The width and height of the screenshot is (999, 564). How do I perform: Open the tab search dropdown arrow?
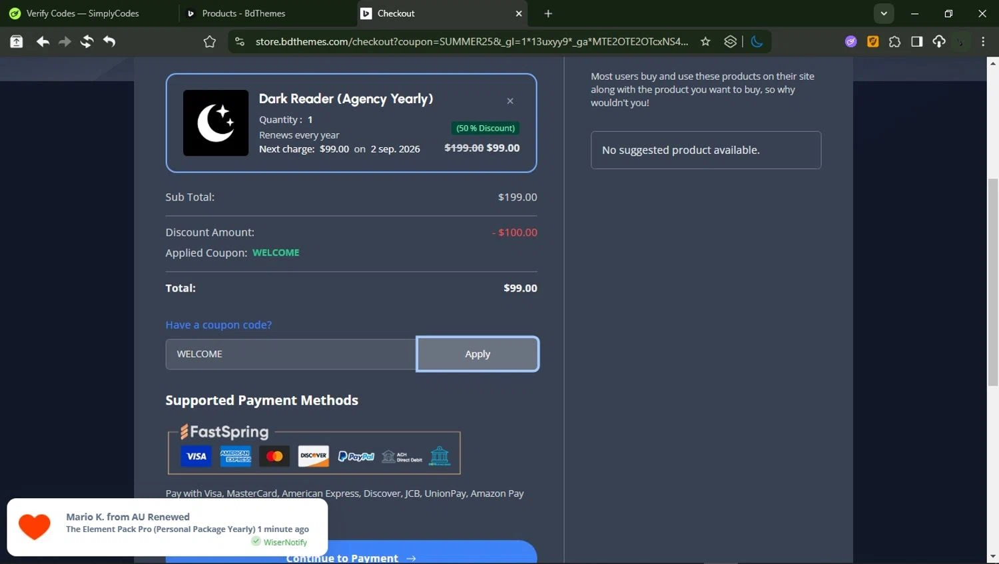pyautogui.click(x=884, y=13)
